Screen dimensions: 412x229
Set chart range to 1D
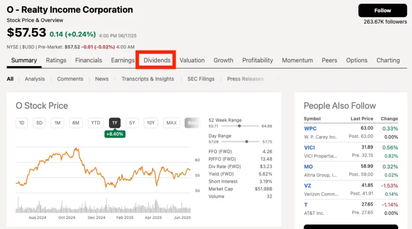(x=22, y=123)
